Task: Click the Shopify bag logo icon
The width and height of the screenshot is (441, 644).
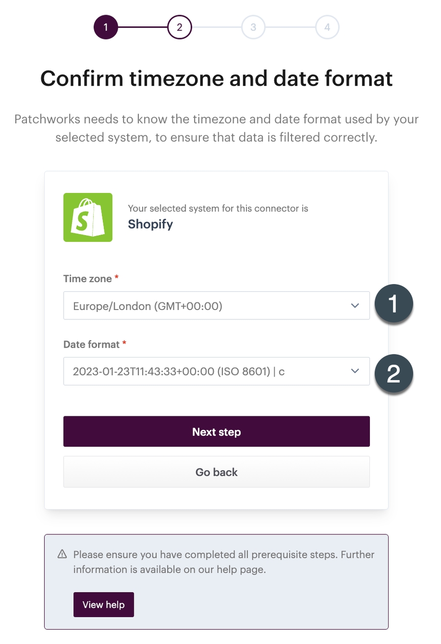Action: pyautogui.click(x=88, y=217)
